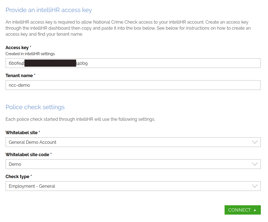This screenshot has width=268, height=222.
Task: Click the 'Created in intelliHR settings' helper text
Action: click(x=30, y=54)
